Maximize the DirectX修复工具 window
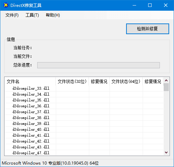Image resolution: width=174 pixels, height=167 pixels. pyautogui.click(x=150, y=5)
